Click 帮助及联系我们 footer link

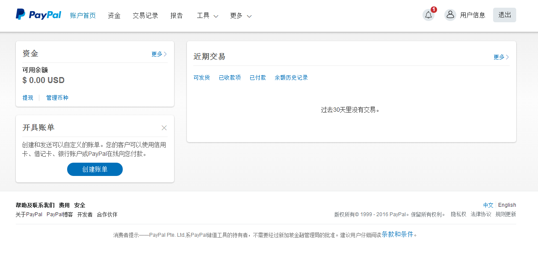coord(35,205)
